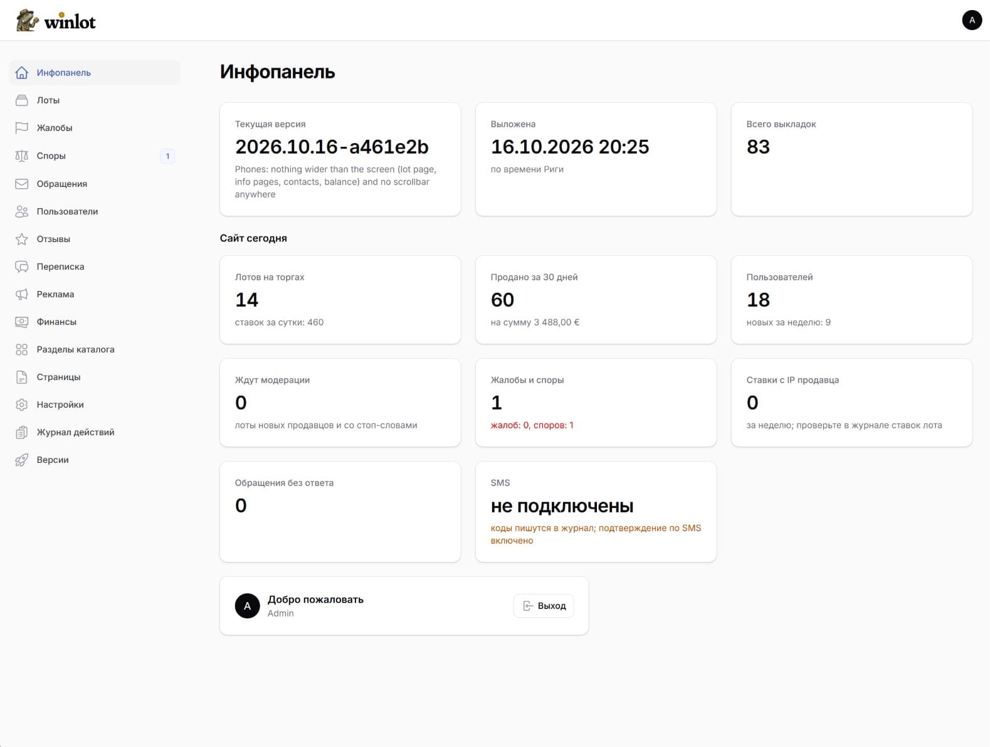Open the Финансы section
This screenshot has height=747, width=990.
click(x=95, y=322)
